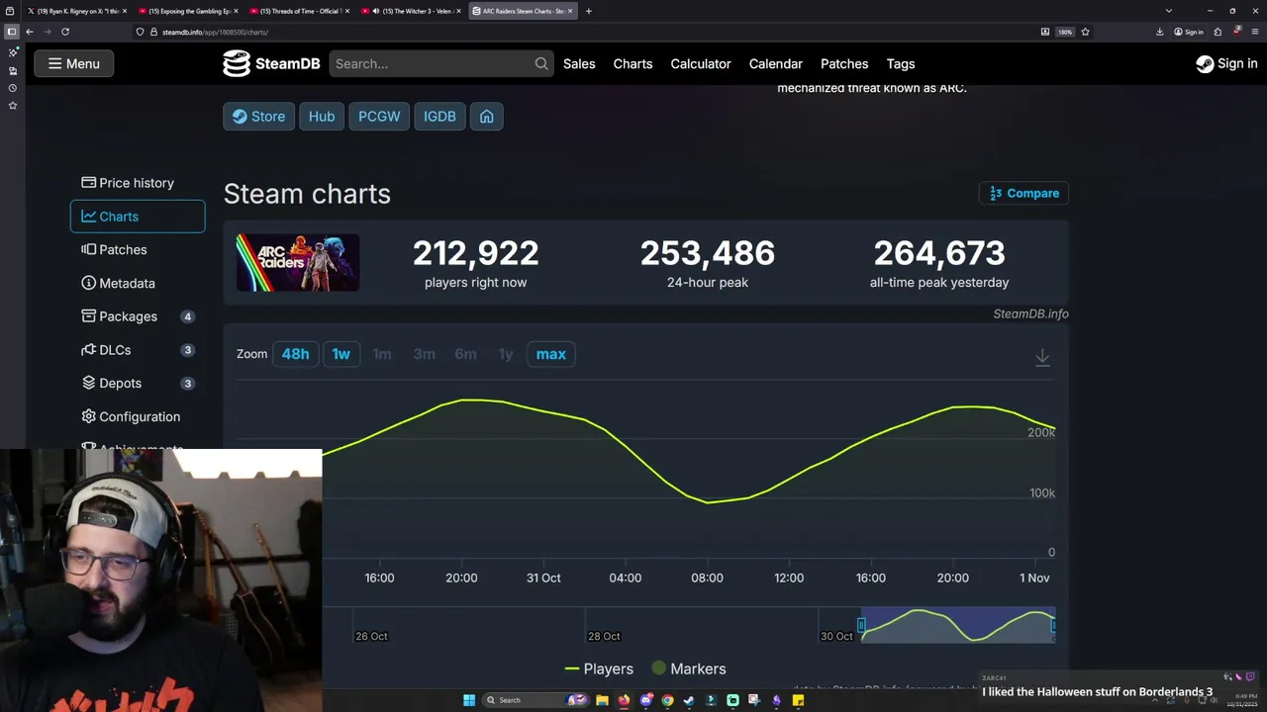Image resolution: width=1267 pixels, height=712 pixels.
Task: Open Patches in the sidebar
Action: pos(138,250)
